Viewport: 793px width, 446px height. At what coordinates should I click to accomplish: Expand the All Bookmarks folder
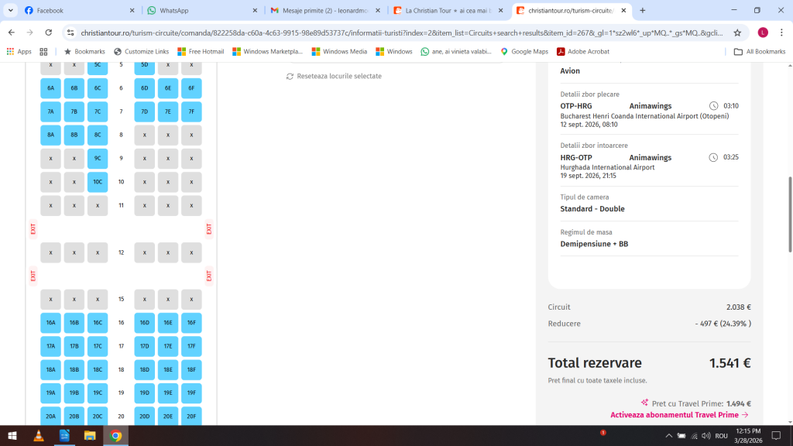pyautogui.click(x=759, y=52)
